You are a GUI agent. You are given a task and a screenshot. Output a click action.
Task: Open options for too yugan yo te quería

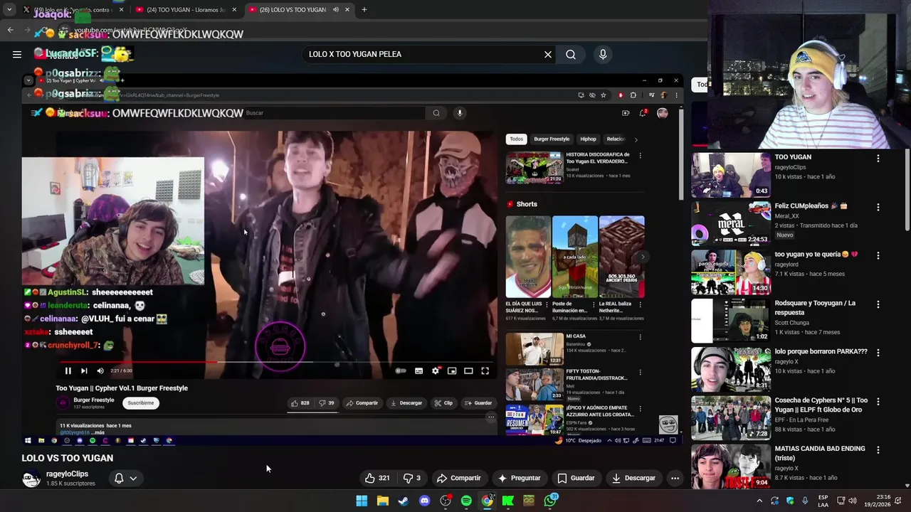(878, 256)
